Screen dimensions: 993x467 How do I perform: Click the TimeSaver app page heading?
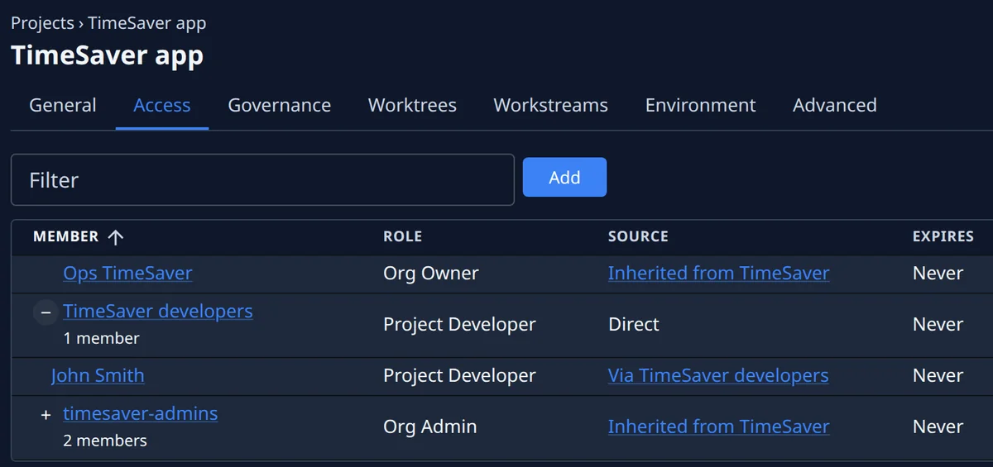point(107,55)
